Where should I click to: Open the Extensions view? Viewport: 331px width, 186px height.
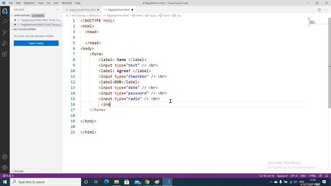5,54
